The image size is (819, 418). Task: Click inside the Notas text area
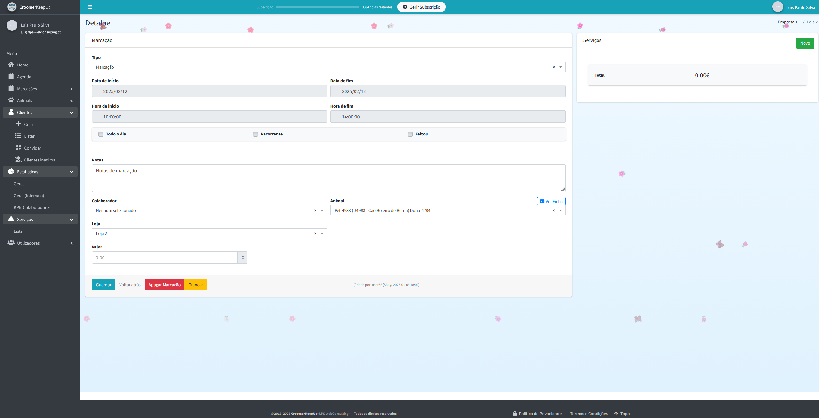point(328,178)
